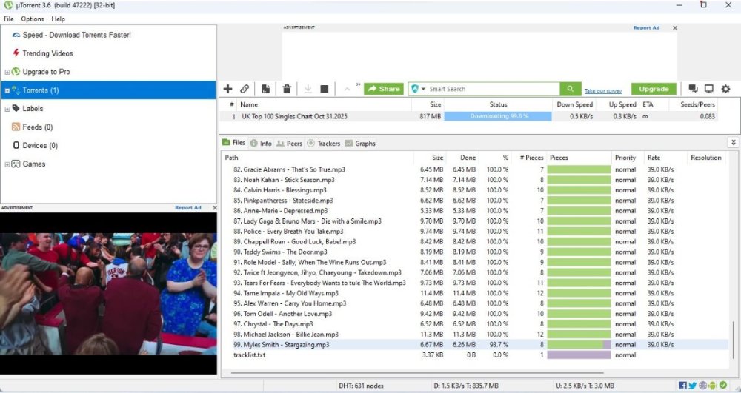Click the Create New Torrent file icon
Viewport: 741px width, 393px height.
pos(265,89)
